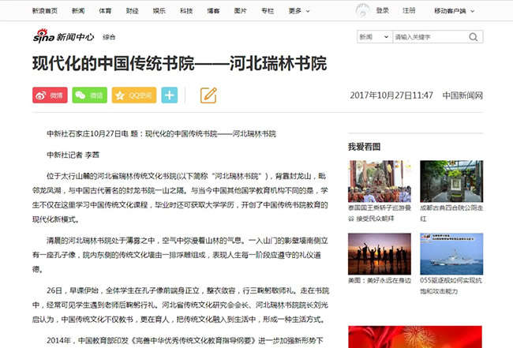This screenshot has width=513, height=348.
Task: Click the Sina News Center logo
Action: (x=63, y=37)
